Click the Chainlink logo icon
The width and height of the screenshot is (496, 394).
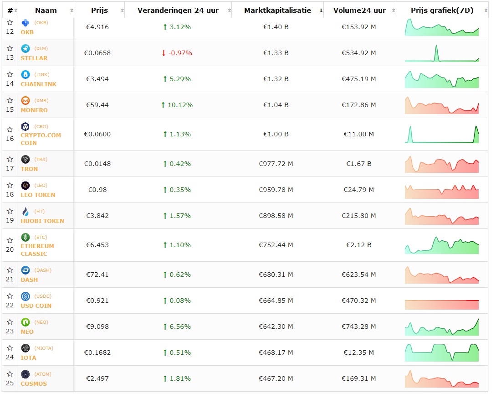coord(26,74)
